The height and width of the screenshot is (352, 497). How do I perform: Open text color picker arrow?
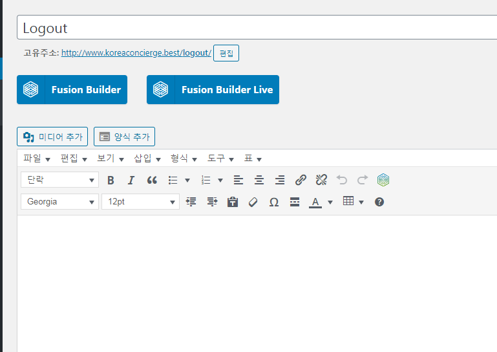(330, 202)
